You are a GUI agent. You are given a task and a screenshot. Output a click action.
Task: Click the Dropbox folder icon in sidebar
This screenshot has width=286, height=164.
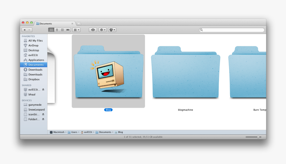pyautogui.click(x=25, y=79)
